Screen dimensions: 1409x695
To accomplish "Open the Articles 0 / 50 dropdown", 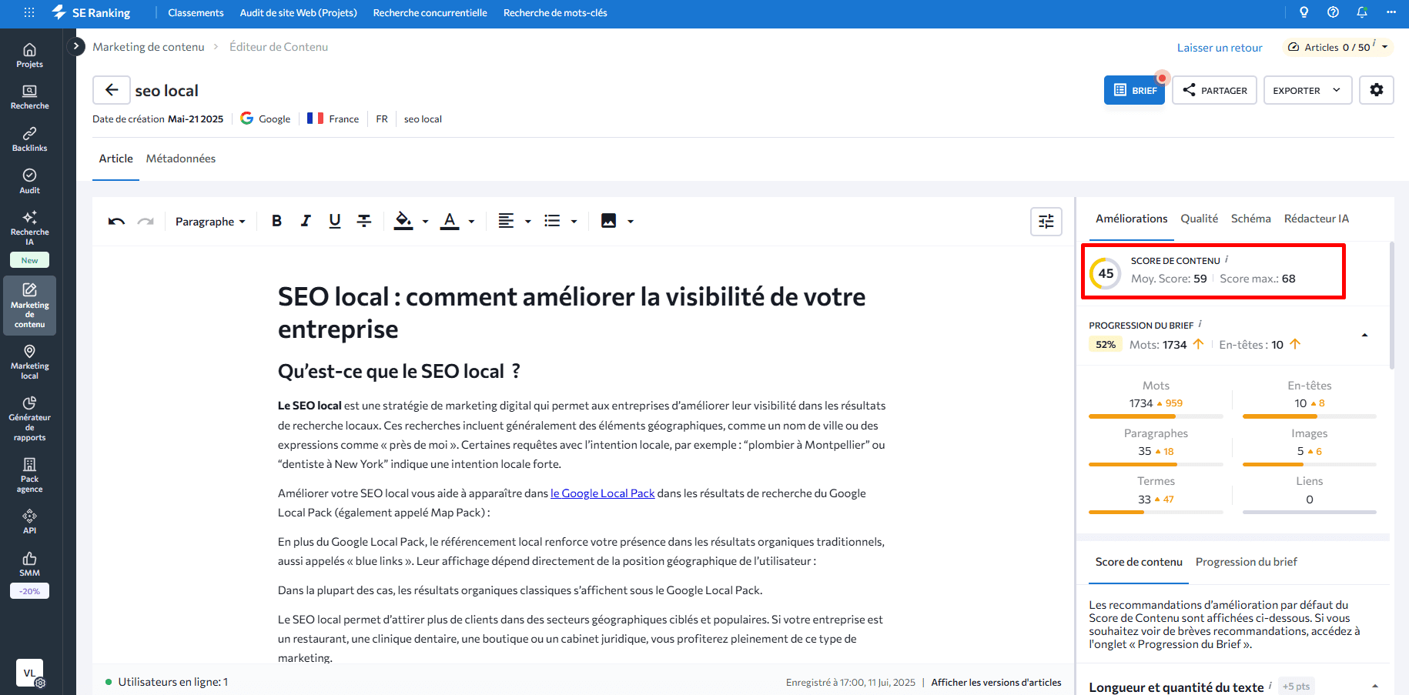I will pos(1338,47).
